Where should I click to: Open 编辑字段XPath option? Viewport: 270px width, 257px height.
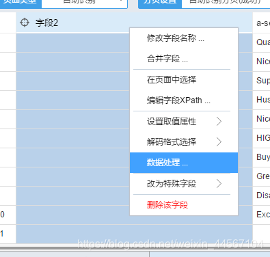pyautogui.click(x=184, y=100)
